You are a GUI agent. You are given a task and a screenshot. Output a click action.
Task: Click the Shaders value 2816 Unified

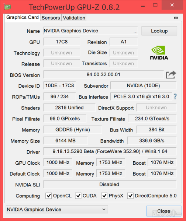[x=69, y=108]
